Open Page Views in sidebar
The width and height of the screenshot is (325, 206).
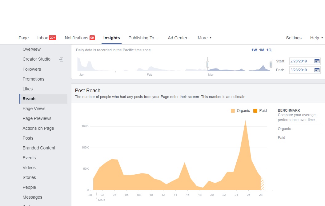pos(34,109)
